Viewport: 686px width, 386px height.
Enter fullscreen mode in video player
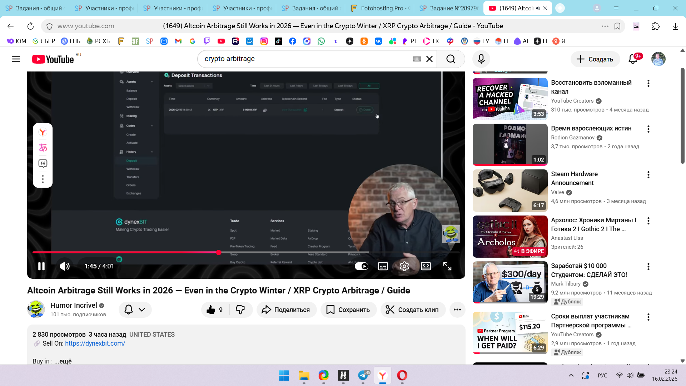pyautogui.click(x=447, y=266)
